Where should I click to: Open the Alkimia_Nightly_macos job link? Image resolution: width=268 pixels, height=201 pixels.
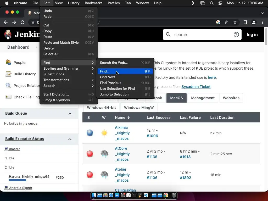point(122,133)
